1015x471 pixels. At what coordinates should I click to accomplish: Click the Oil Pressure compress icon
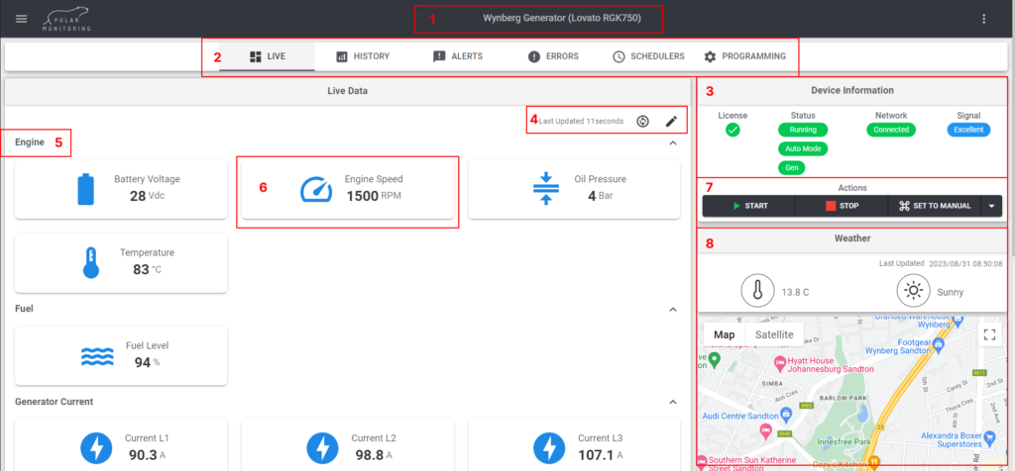pyautogui.click(x=546, y=189)
